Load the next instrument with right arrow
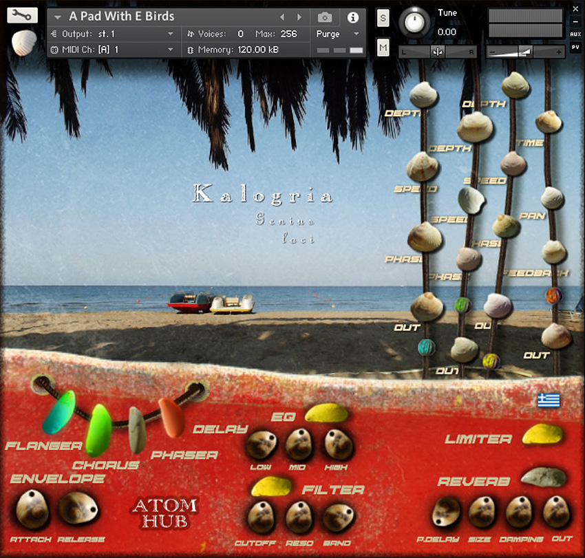The height and width of the screenshot is (558, 585). click(299, 17)
